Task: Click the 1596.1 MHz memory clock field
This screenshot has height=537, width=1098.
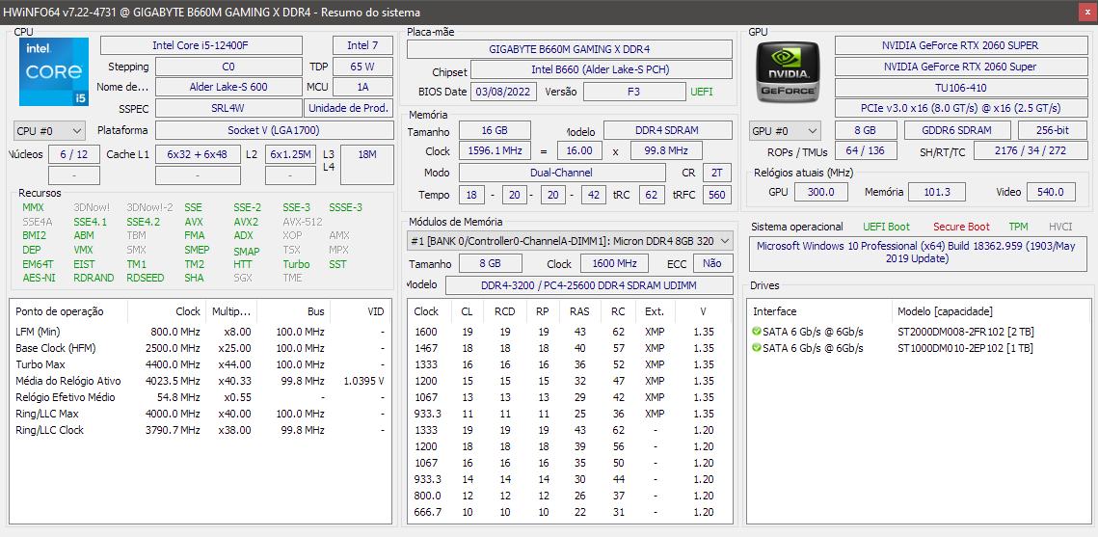Action: [495, 150]
